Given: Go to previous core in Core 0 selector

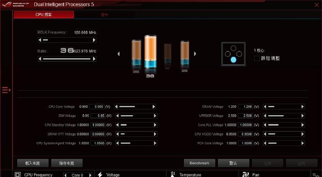Looking at the screenshot, I should pyautogui.click(x=65, y=175).
